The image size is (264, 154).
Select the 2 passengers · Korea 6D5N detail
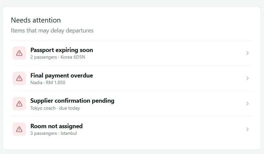[x=58, y=57]
